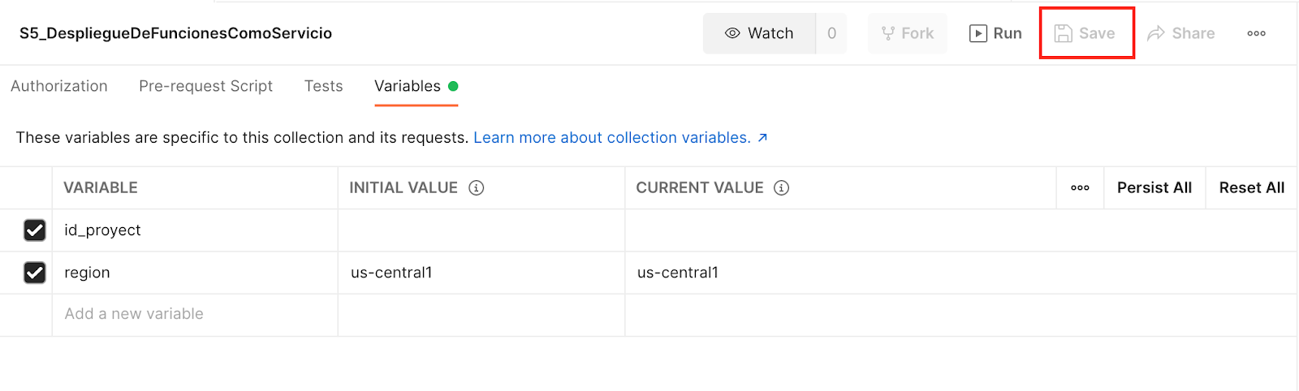The height and width of the screenshot is (391, 1299).
Task: Click the Watch eye icon
Action: [732, 33]
